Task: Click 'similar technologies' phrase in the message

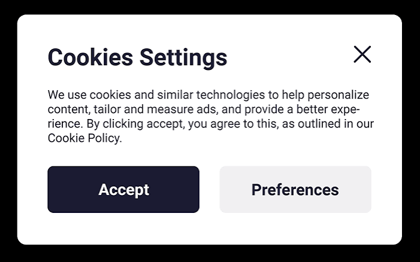Action: pyautogui.click(x=211, y=95)
